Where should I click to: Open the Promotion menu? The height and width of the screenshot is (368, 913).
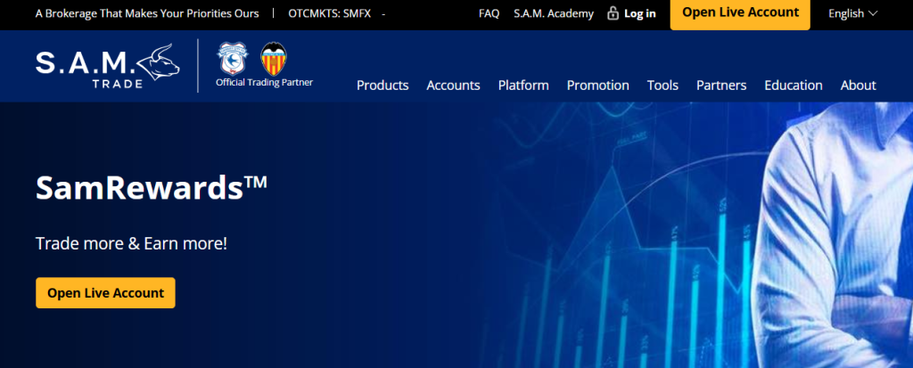[598, 85]
